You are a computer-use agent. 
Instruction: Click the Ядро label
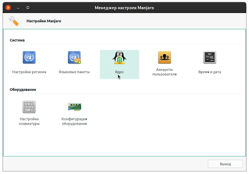(x=119, y=72)
